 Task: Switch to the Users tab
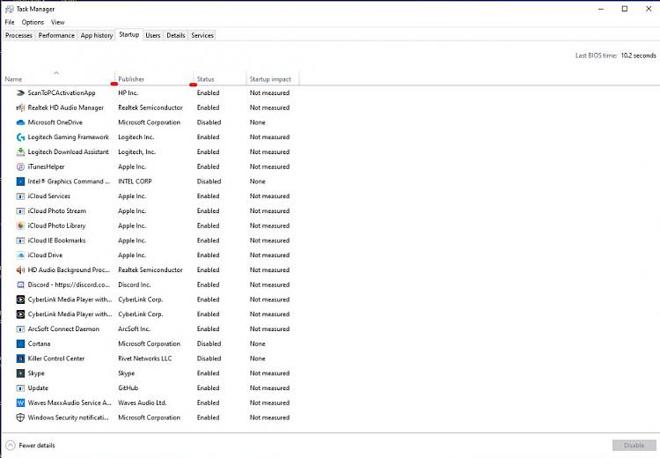(153, 35)
